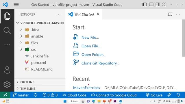Open errors and warnings problems indicator
Viewport: 185px width, 104px height.
50,95
